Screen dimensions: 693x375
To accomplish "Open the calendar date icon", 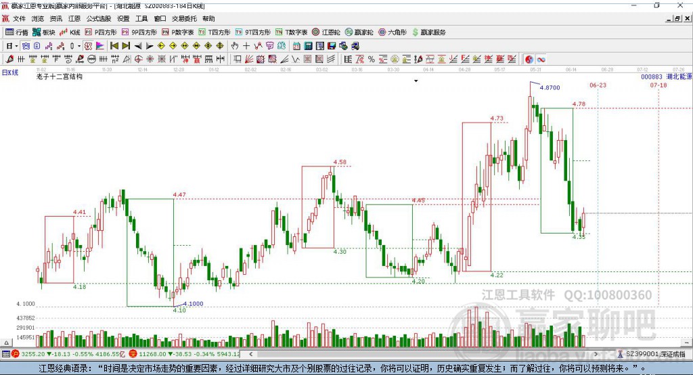I will (296, 46).
